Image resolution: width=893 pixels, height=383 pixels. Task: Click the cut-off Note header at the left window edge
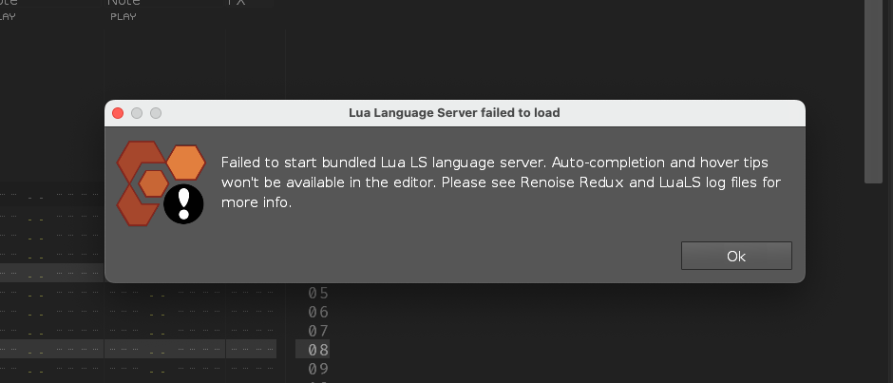pyautogui.click(x=8, y=10)
